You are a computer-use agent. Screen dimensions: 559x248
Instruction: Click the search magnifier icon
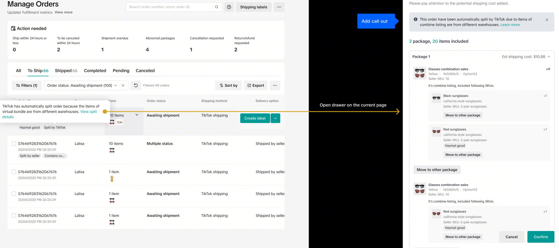[x=216, y=7]
